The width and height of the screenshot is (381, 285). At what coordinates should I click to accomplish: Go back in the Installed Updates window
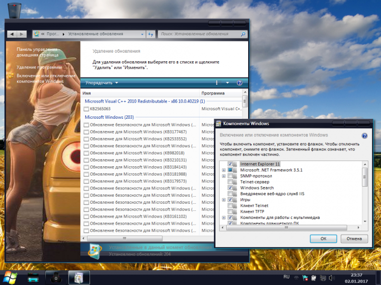(x=12, y=34)
